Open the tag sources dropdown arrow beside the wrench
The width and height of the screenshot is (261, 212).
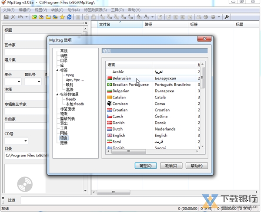[219, 17]
